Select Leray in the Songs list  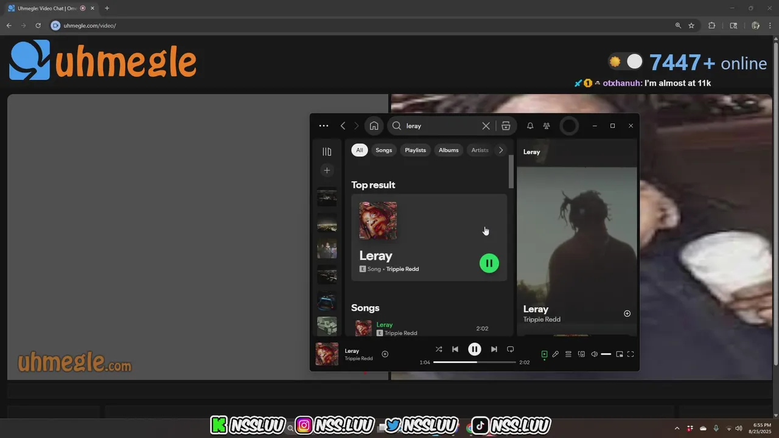[385, 325]
